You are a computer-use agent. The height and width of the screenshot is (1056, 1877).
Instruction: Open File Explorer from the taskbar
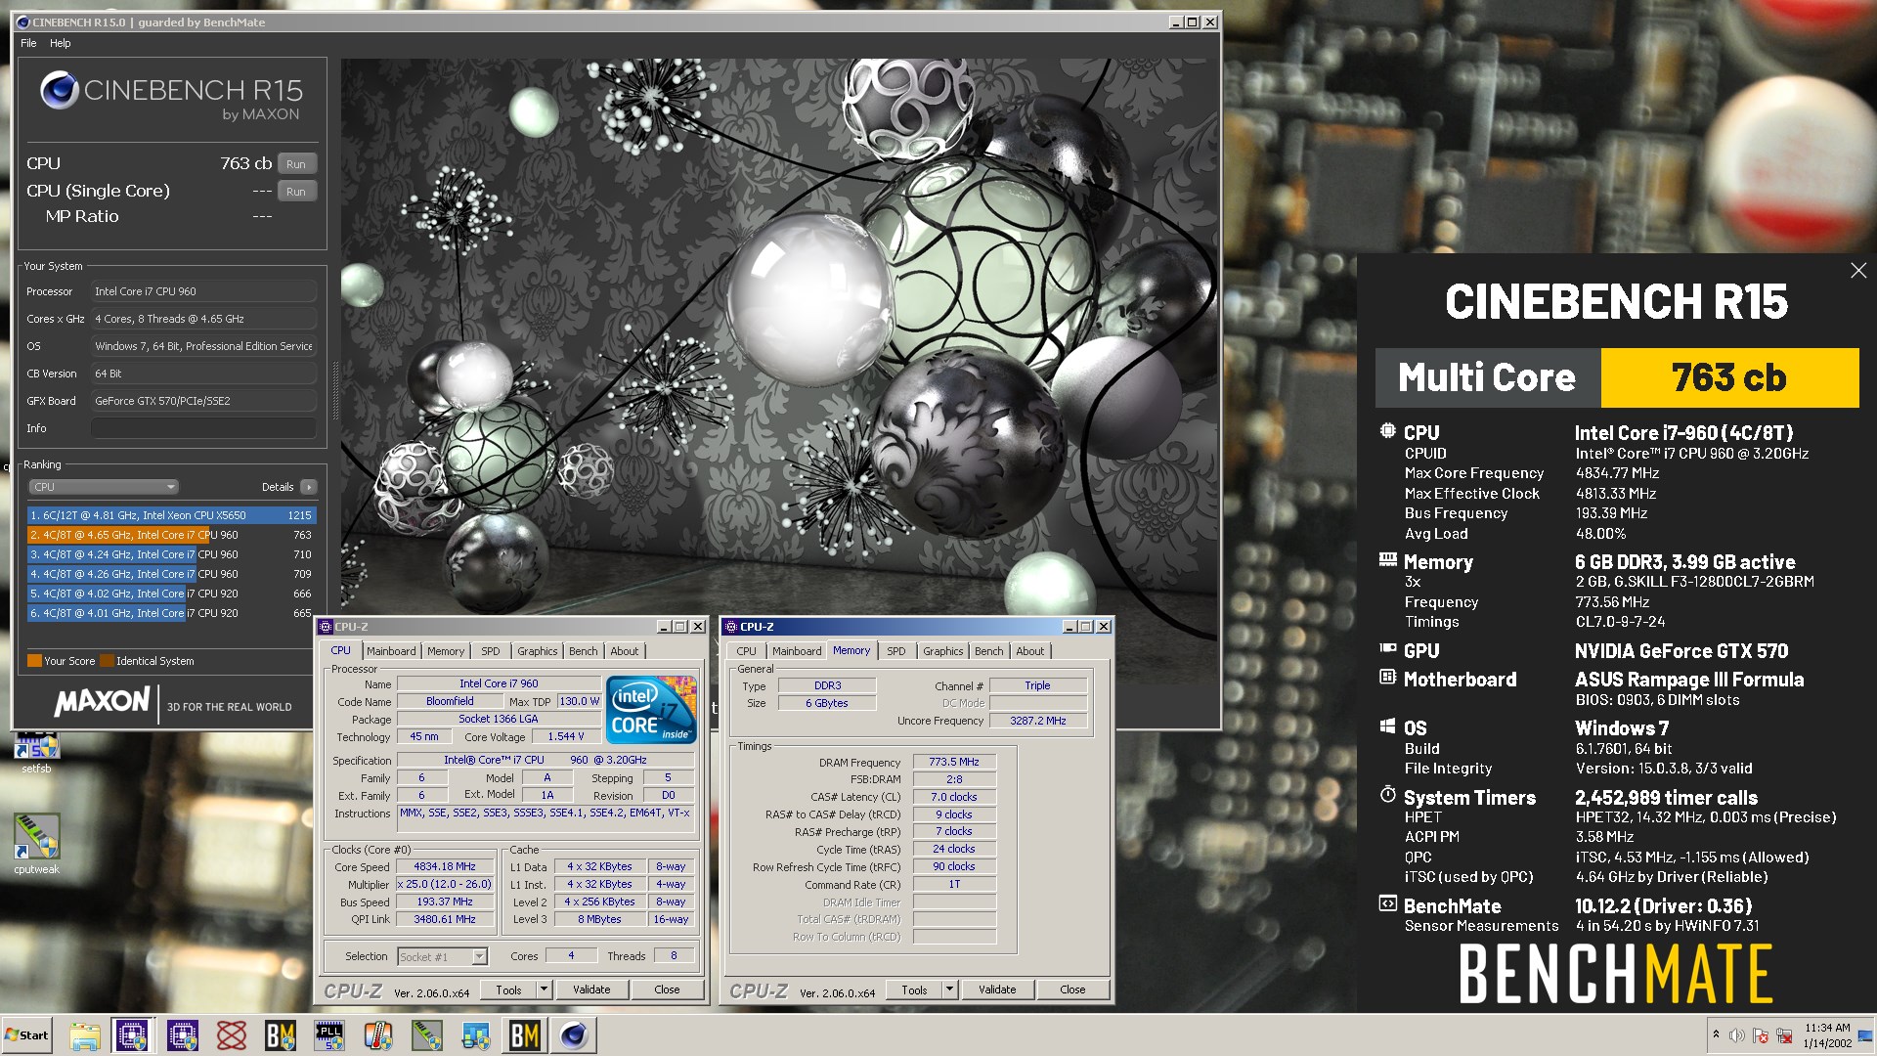click(84, 1035)
